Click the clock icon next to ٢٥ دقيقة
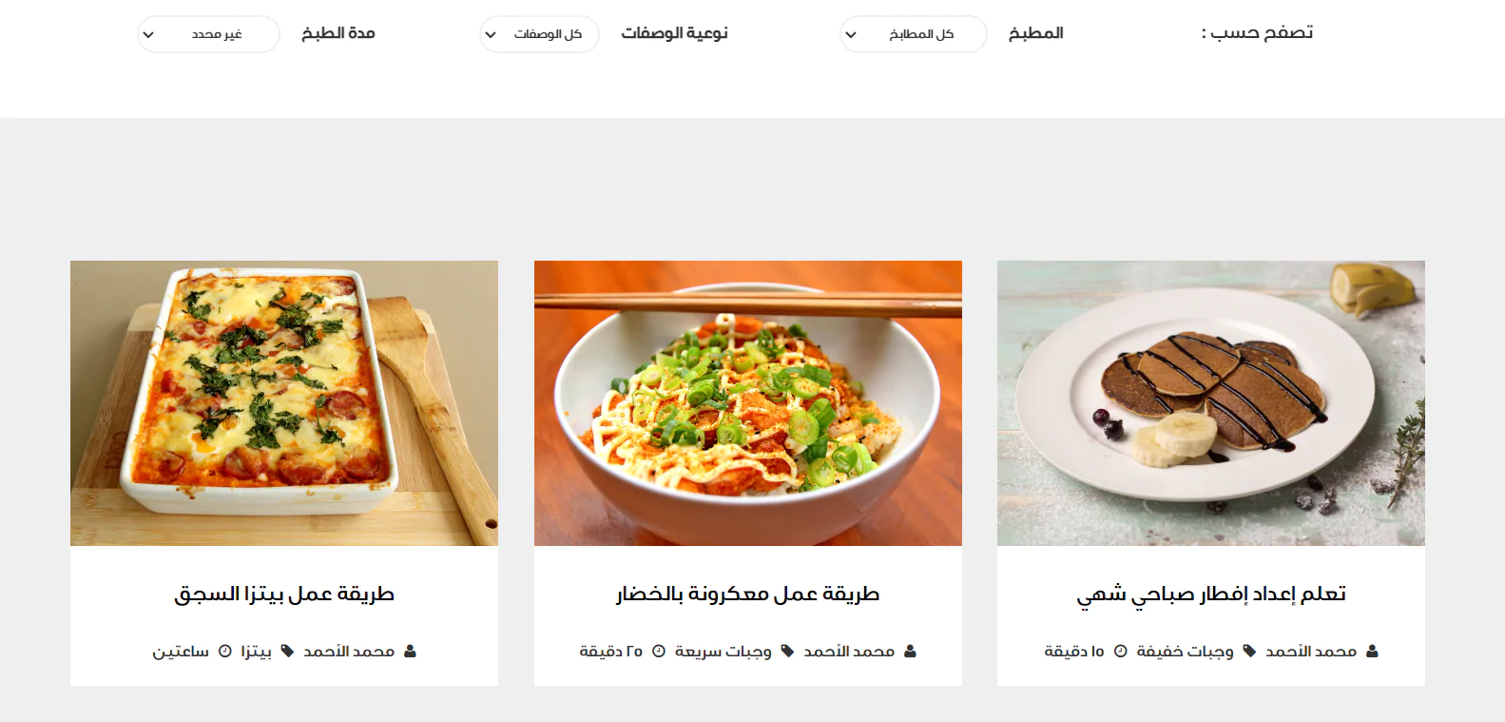The width and height of the screenshot is (1505, 722). [x=659, y=652]
